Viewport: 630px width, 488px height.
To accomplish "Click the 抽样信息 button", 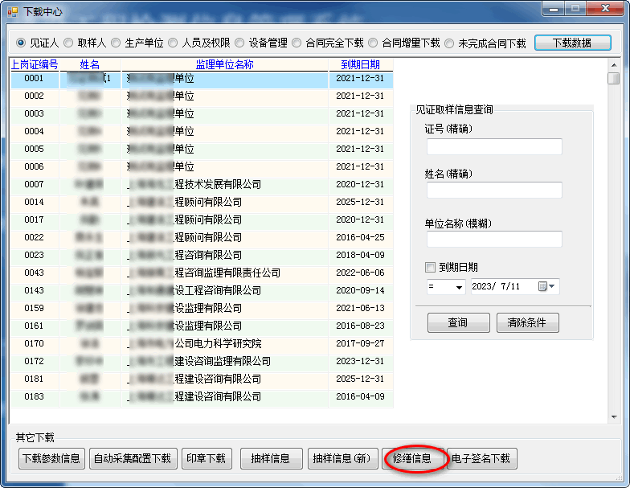I will tap(272, 458).
